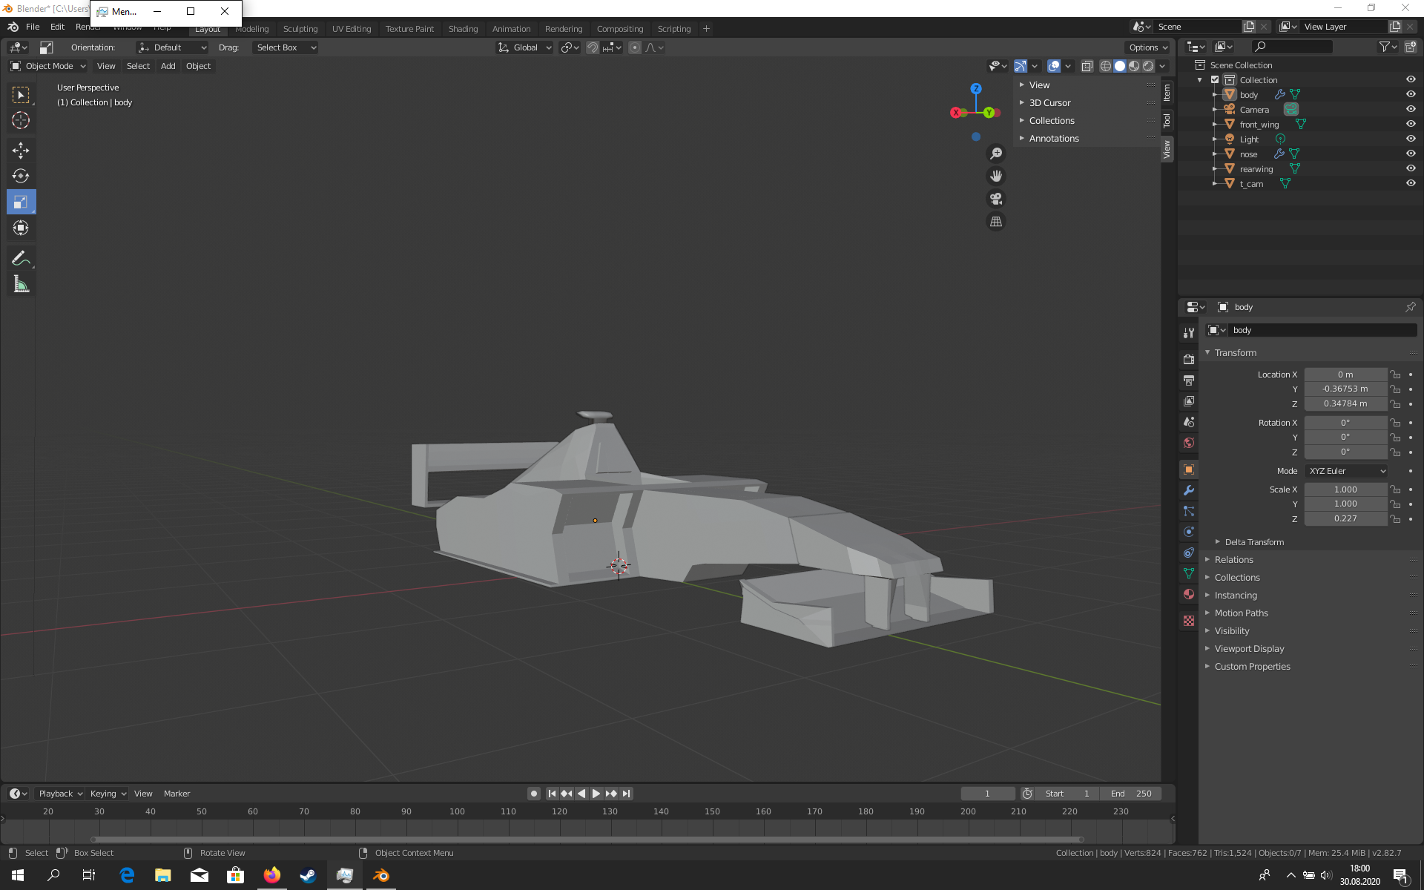1424x890 pixels.
Task: Open the Drag Select Box dropdown
Action: 286,47
